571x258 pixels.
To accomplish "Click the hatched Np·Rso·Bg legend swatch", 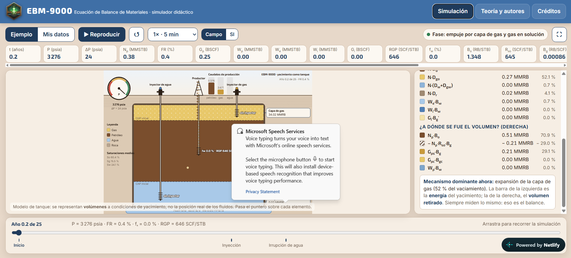I will tap(422, 143).
